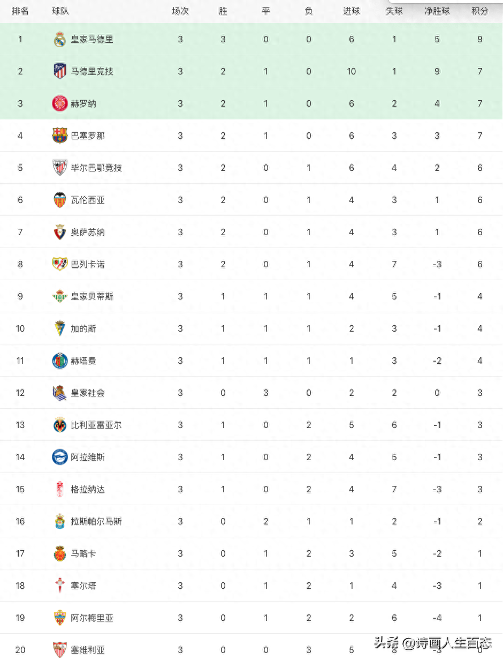
Task: Click the Rayo Vallecano crest
Action: pyautogui.click(x=60, y=264)
